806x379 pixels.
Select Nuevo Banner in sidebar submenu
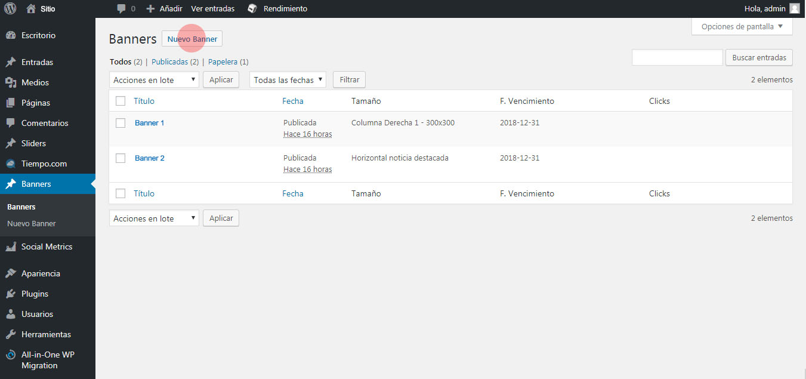tap(31, 224)
